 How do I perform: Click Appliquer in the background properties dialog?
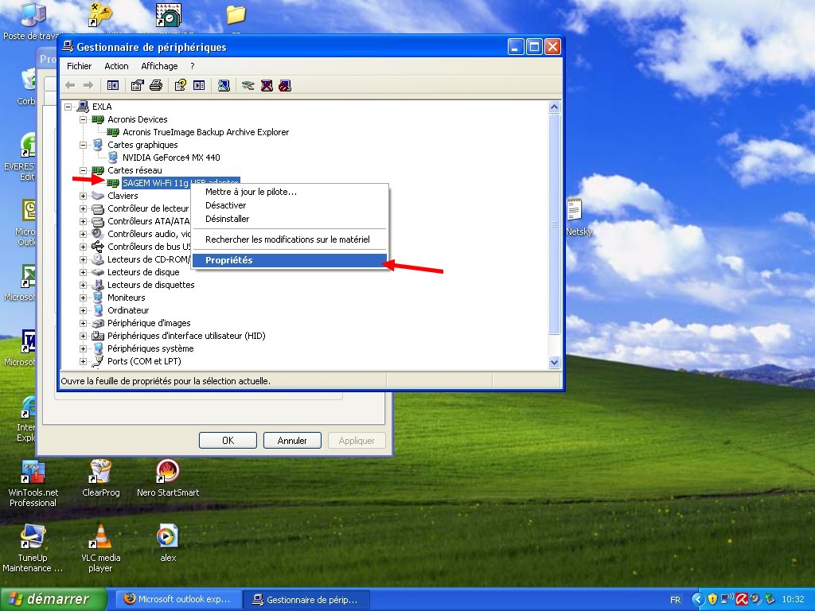coord(357,441)
